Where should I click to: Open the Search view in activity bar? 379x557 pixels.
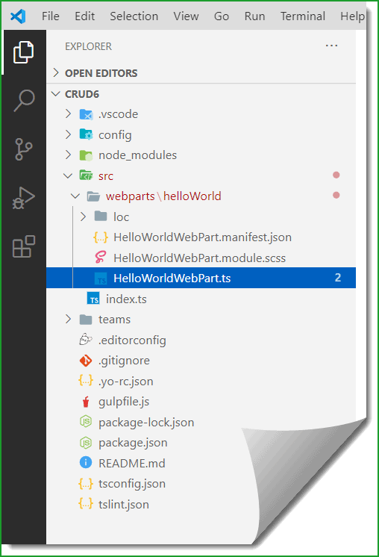click(24, 101)
